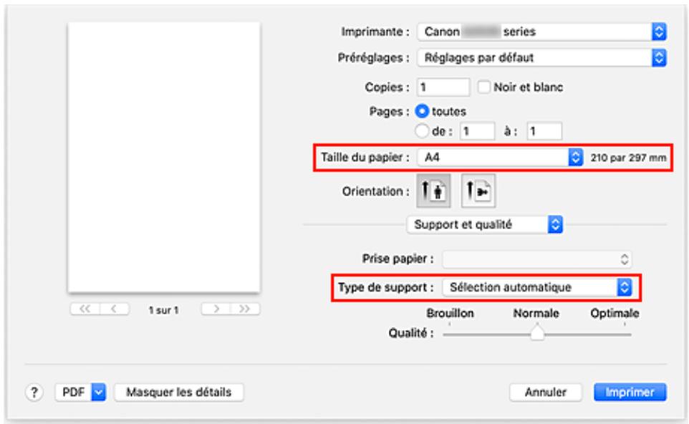Click the Copies input field
The width and height of the screenshot is (689, 424).
[443, 87]
